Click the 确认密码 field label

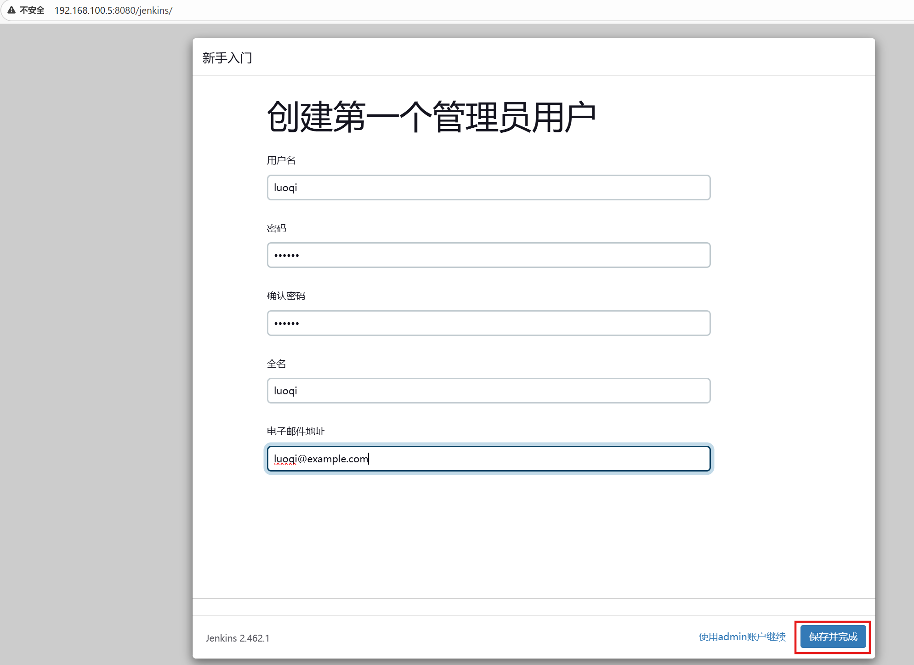286,296
